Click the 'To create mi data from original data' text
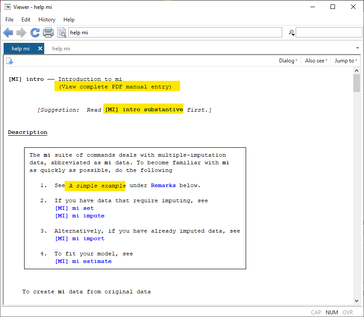Screen dimensions: 364x317 pyautogui.click(x=86, y=292)
